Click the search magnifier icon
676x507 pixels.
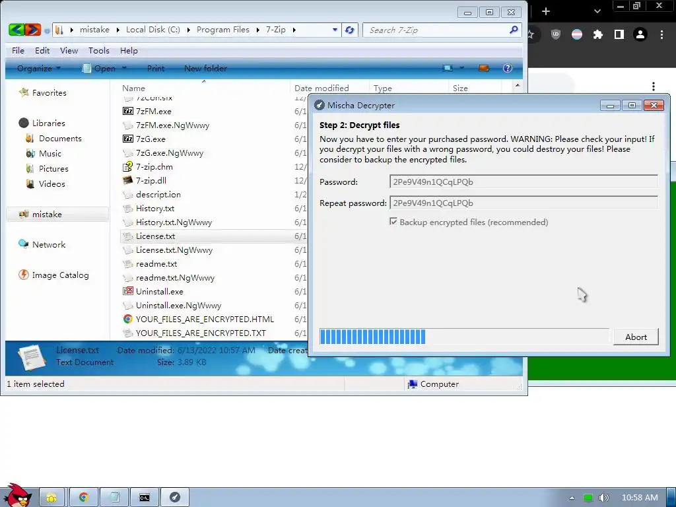click(514, 30)
